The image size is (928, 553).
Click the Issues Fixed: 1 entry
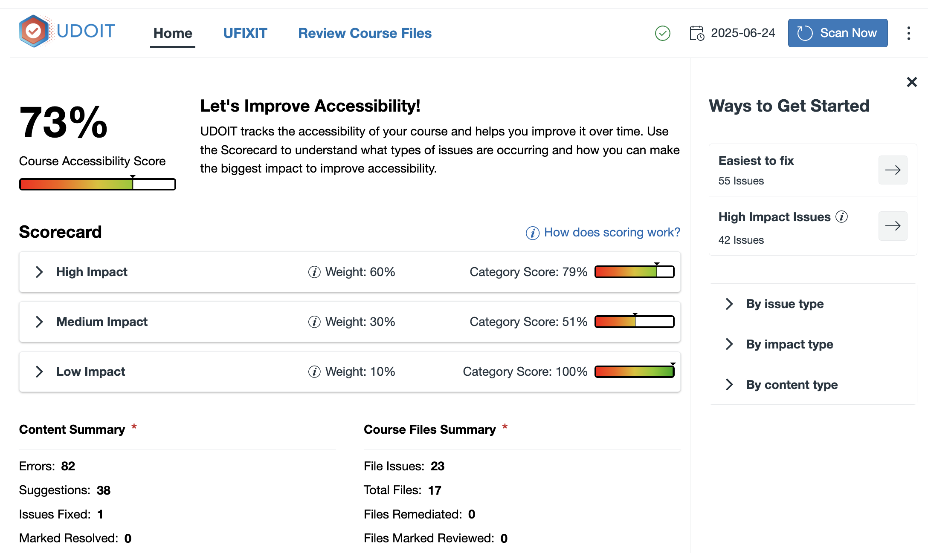click(x=61, y=514)
